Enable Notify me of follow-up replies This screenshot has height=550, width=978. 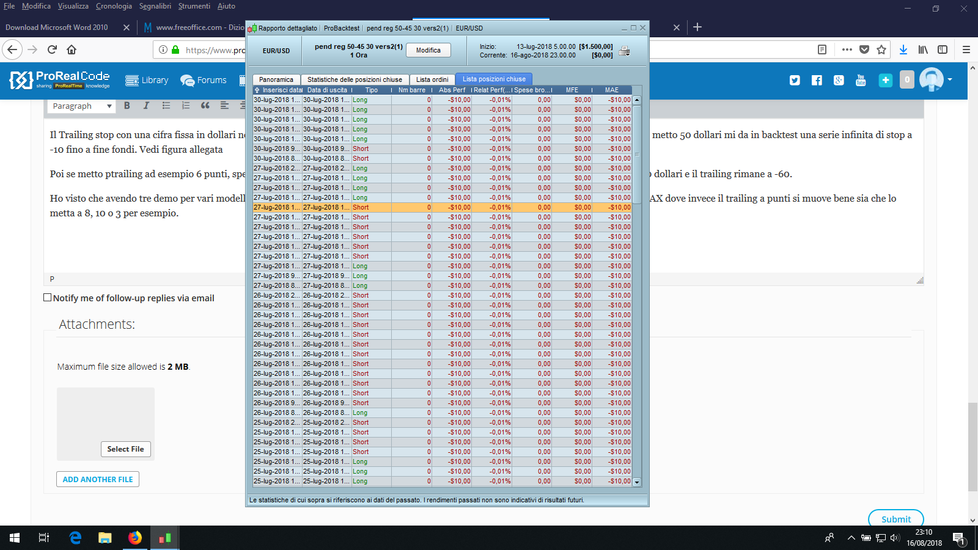[x=48, y=298]
